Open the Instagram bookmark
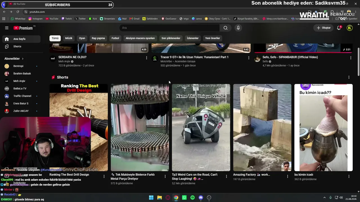Viewport: 360px width, 202px height. click(x=35, y=19)
